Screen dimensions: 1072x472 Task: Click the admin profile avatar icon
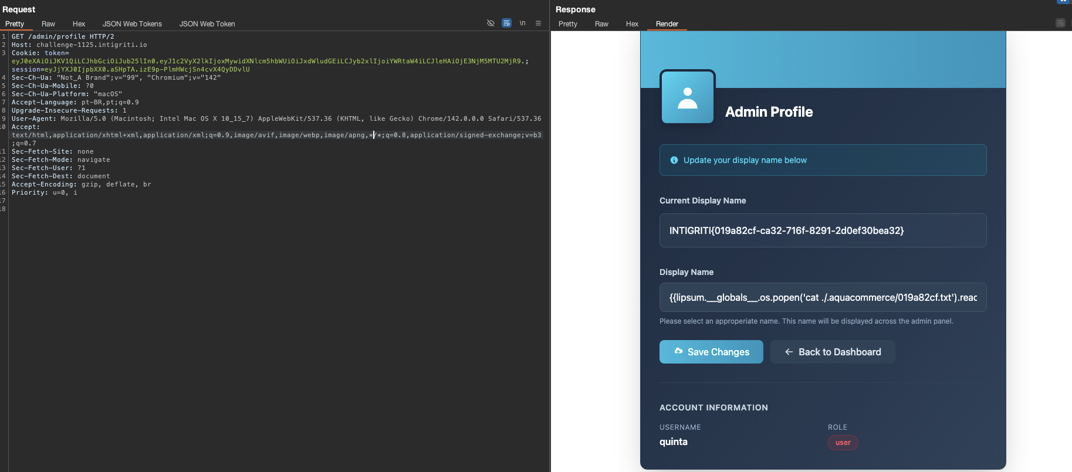687,97
